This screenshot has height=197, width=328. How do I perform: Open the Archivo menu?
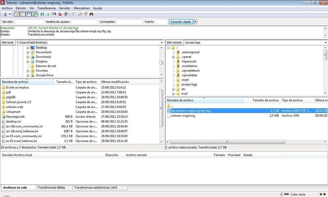click(x=7, y=8)
